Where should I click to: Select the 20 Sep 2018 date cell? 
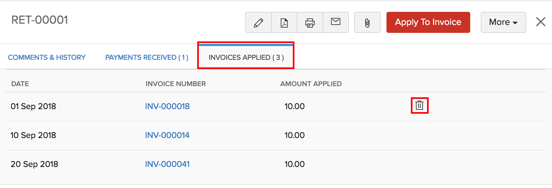click(34, 164)
